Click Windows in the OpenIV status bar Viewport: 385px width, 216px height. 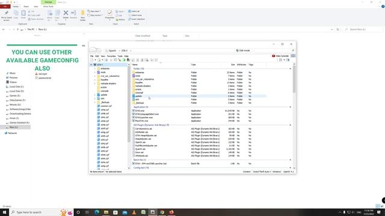[x=277, y=172]
